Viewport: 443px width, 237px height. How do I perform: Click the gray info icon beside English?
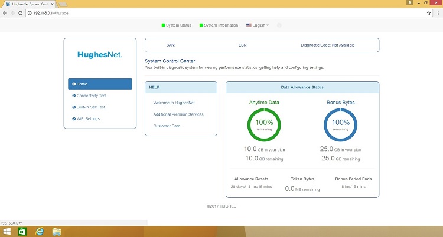tap(279, 25)
